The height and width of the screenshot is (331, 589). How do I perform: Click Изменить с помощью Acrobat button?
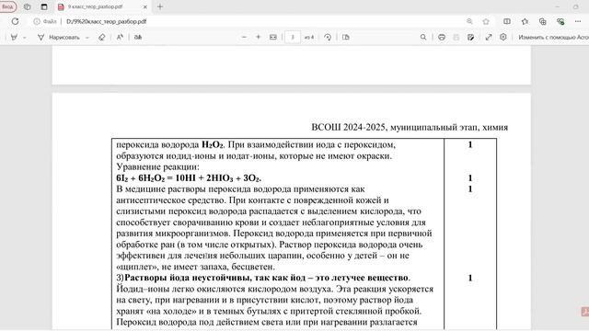point(553,37)
